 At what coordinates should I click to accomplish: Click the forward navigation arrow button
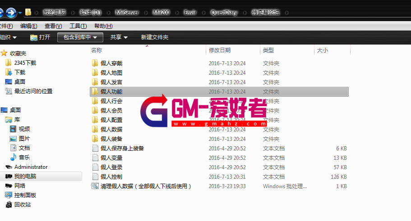(11, 13)
